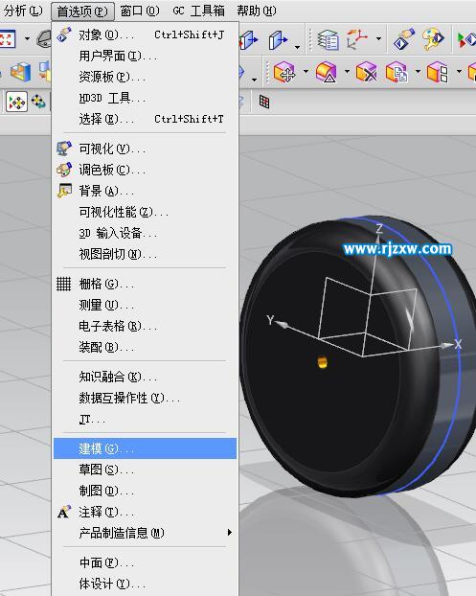Expand the move face dropdown arrow

306,72
